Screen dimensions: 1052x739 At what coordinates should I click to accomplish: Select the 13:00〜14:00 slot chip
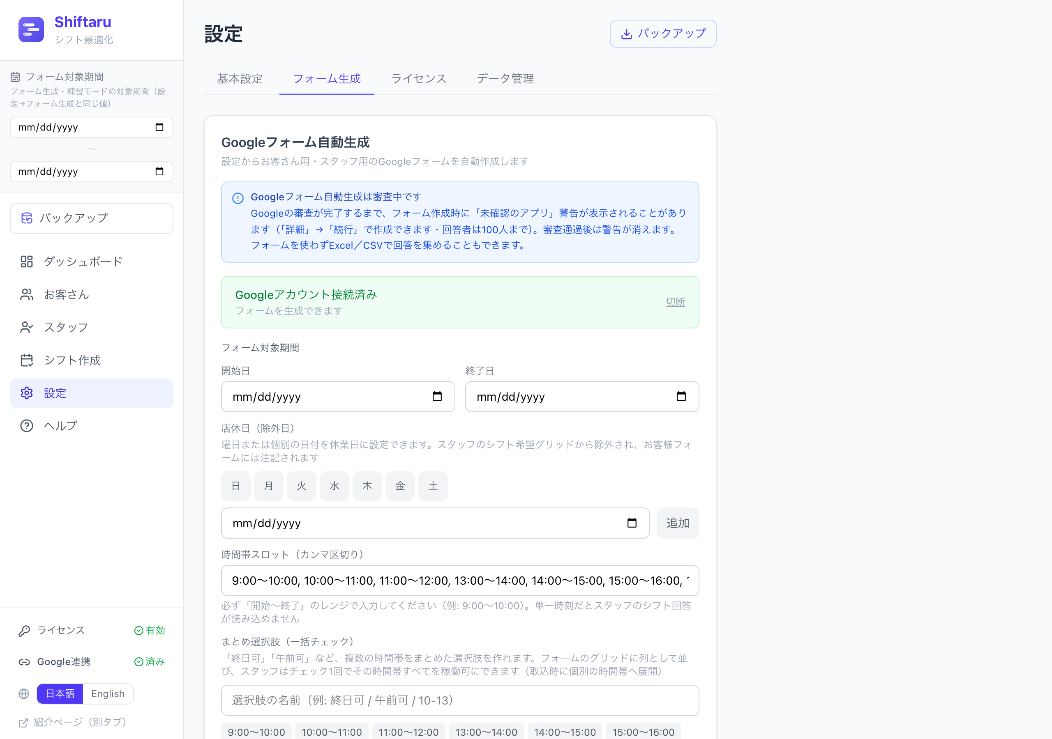click(486, 732)
